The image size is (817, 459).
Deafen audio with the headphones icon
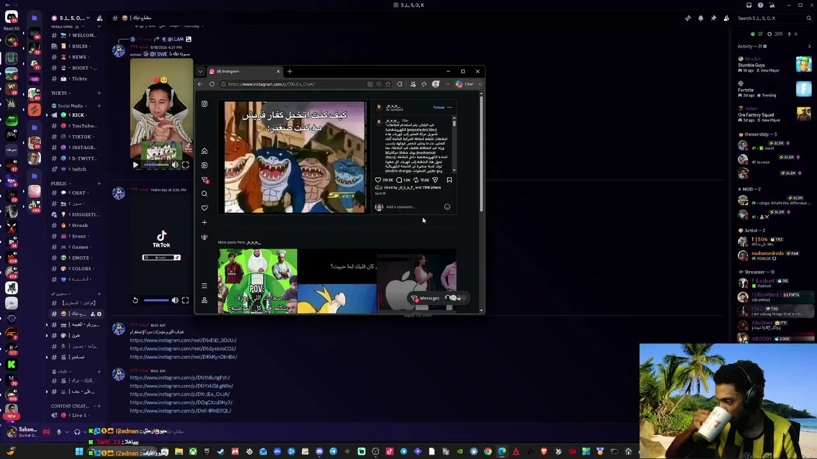point(77,432)
